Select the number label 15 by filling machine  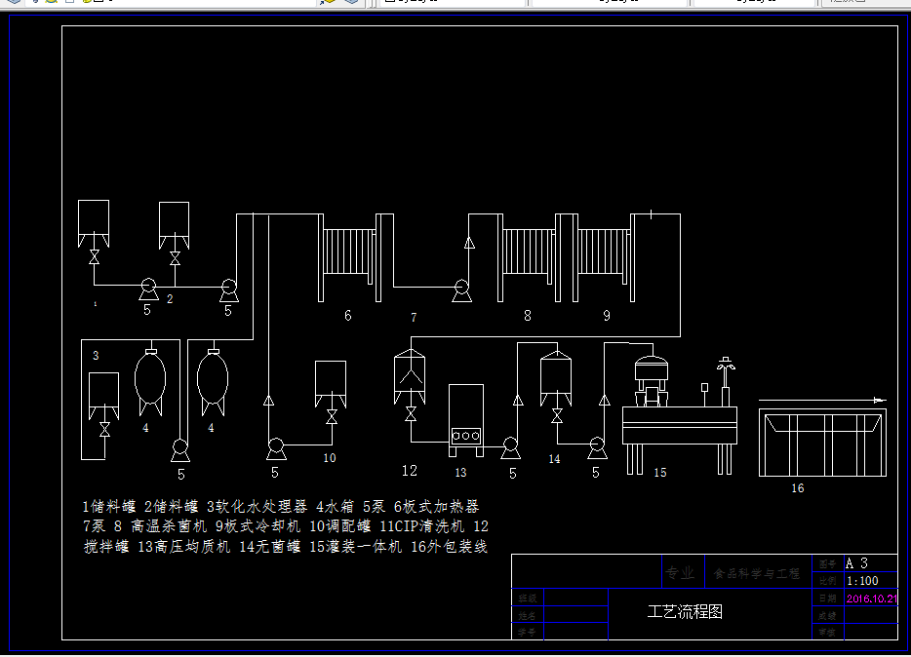click(x=660, y=473)
